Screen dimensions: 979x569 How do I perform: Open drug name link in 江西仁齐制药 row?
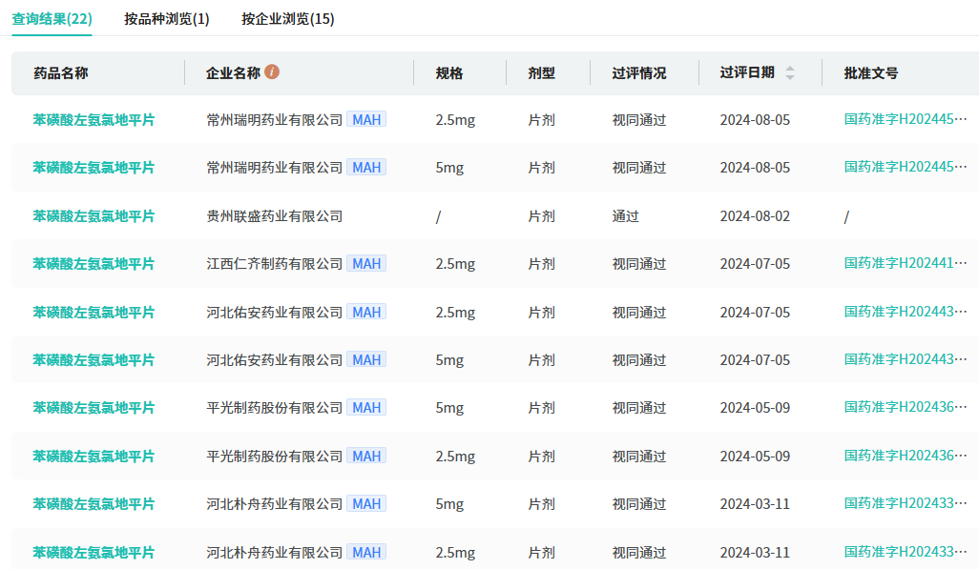[94, 264]
